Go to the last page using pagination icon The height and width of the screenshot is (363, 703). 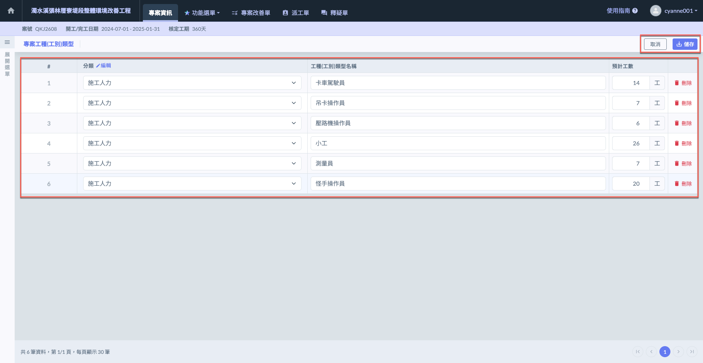(692, 352)
